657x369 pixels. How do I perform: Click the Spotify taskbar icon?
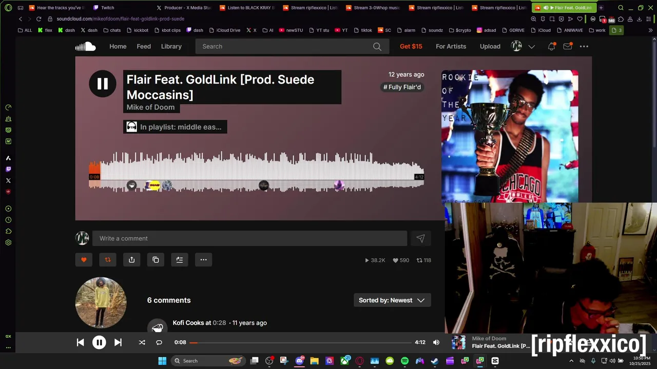pos(404,361)
